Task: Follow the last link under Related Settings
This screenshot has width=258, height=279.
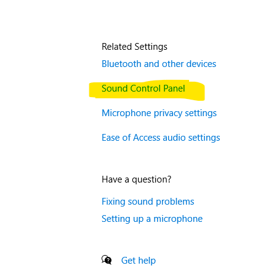Action: coord(161,138)
